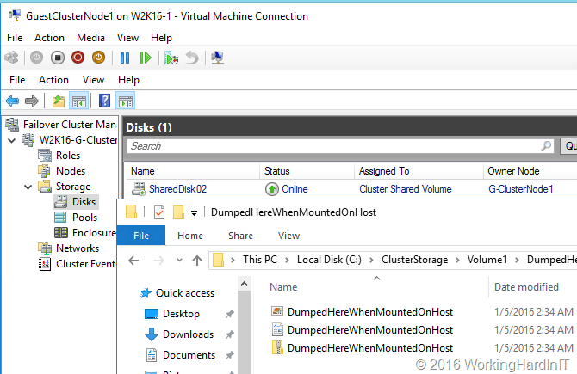Image resolution: width=577 pixels, height=374 pixels.
Task: Open Downloads in navigation pane
Action: [x=180, y=334]
